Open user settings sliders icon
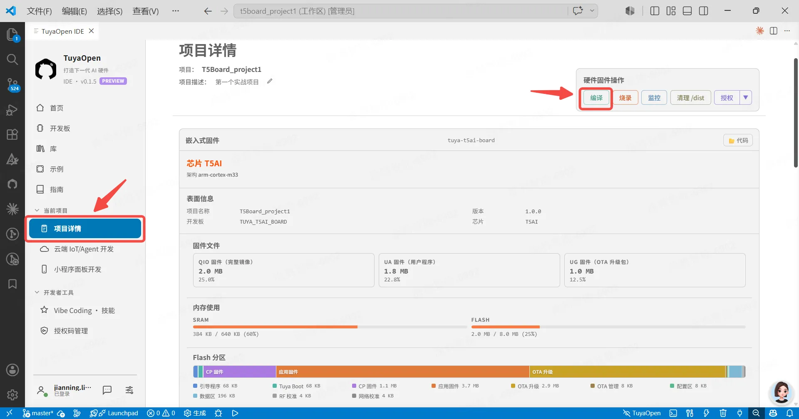 (x=129, y=390)
